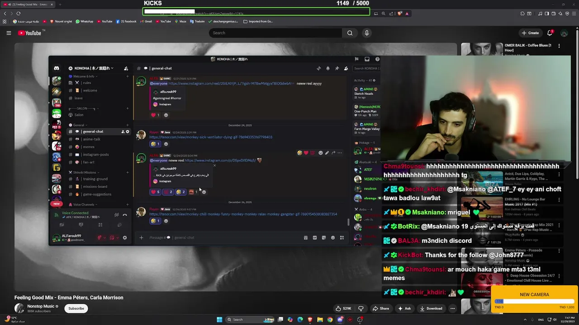
Task: Disconnect from voice channel icon
Action: pos(125,215)
